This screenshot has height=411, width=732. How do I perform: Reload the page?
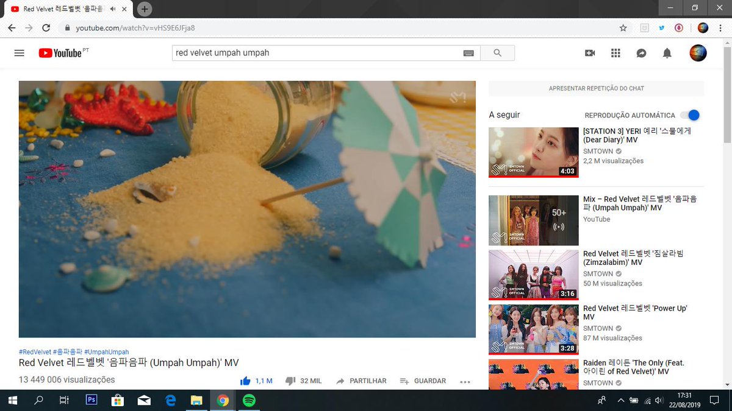click(46, 28)
